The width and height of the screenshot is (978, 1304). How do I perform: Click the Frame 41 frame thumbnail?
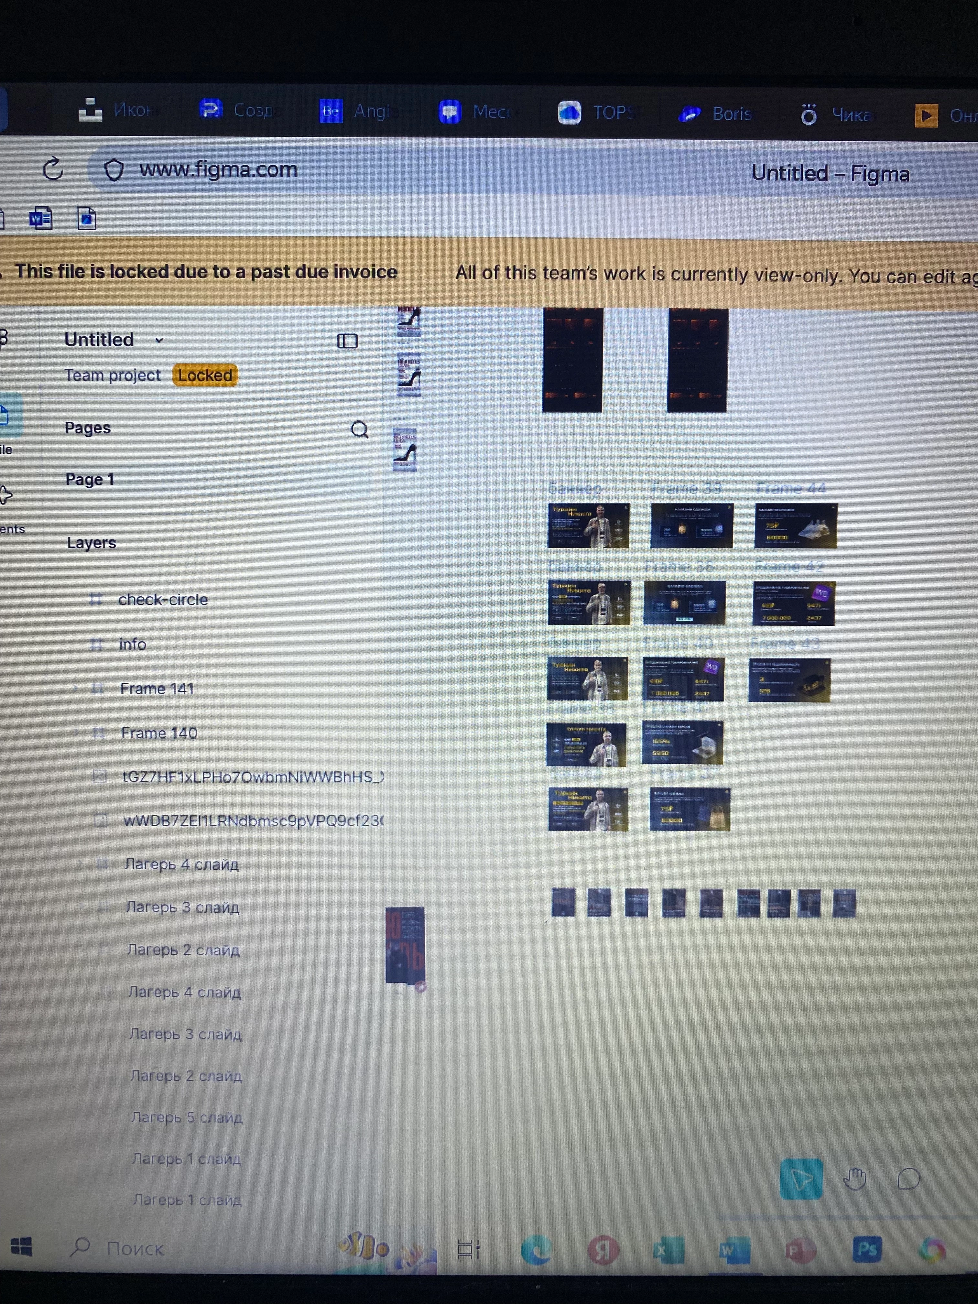tap(682, 742)
